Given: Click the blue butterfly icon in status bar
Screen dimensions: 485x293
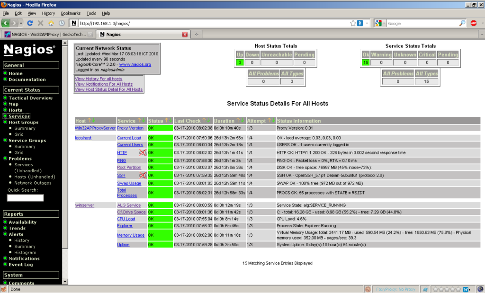Looking at the screenshot, I should click(466, 289).
